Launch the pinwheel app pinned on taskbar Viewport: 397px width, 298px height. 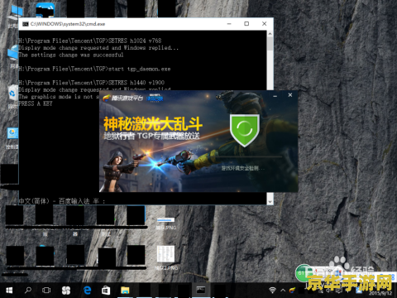(x=66, y=291)
